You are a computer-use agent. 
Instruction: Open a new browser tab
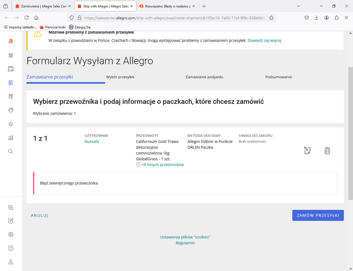[204, 6]
